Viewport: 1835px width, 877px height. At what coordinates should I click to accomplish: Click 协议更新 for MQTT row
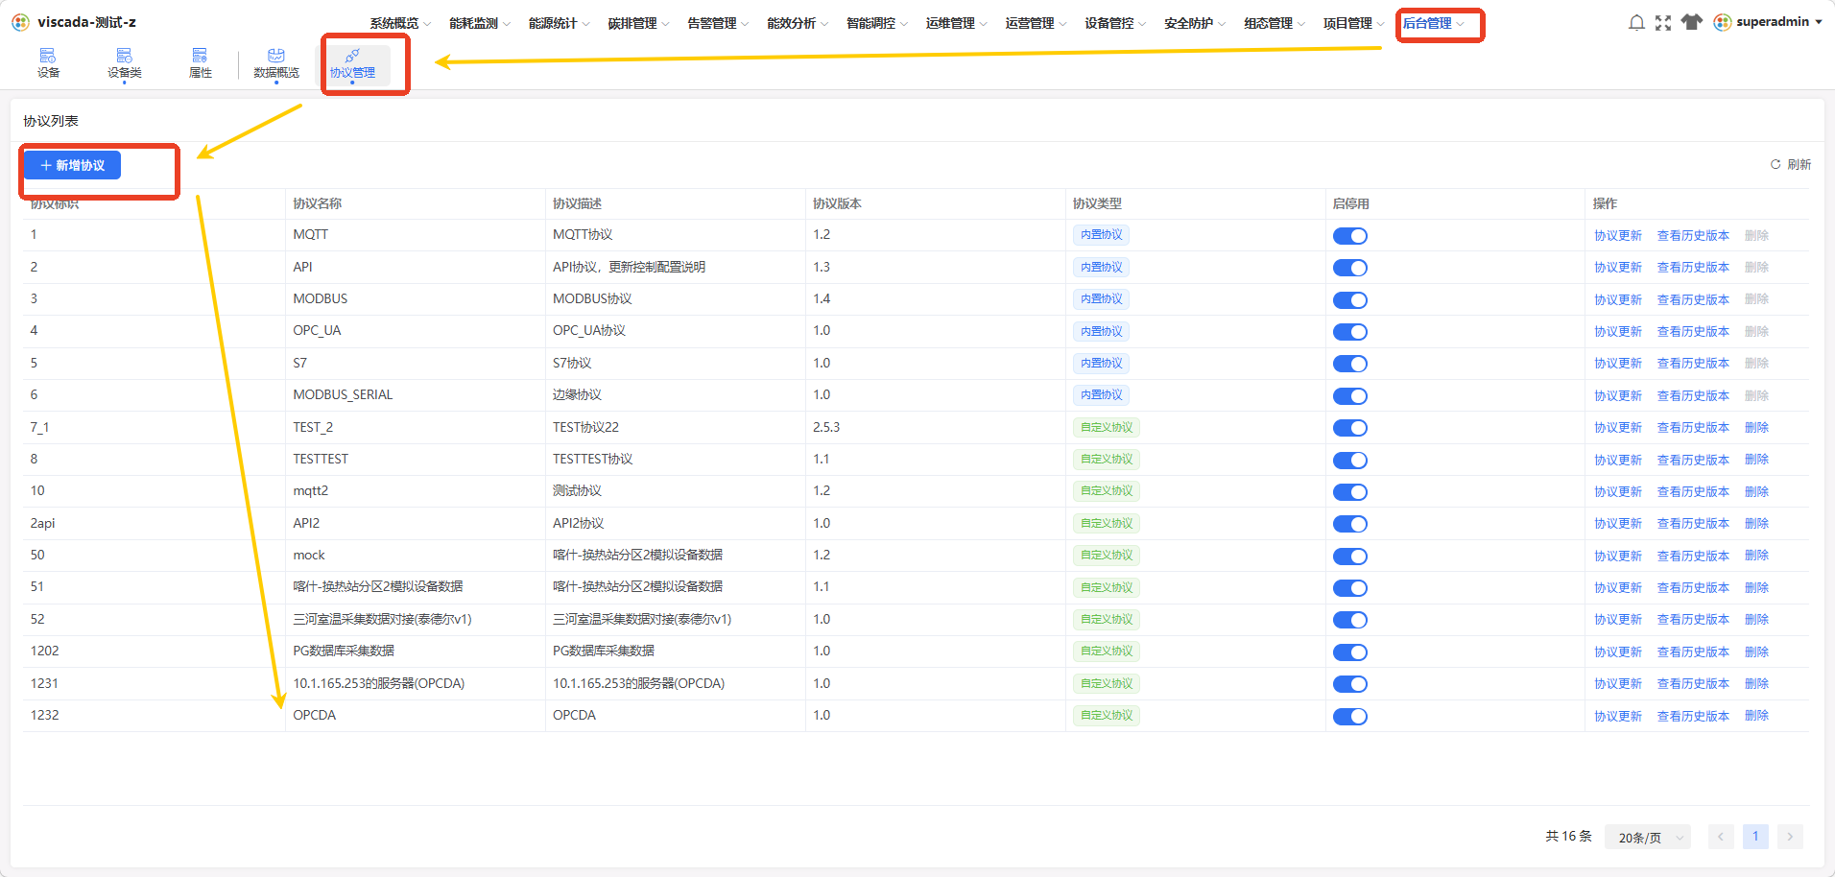coord(1618,236)
